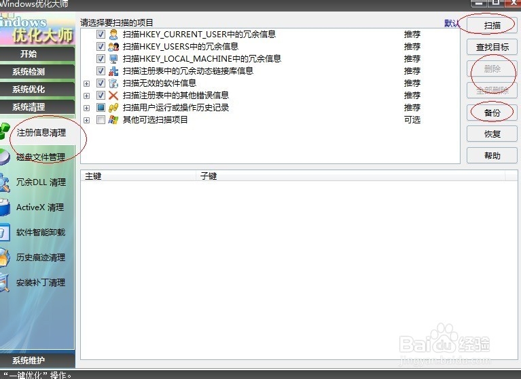Click the footprints history record icon
521x379 pixels.
113,108
